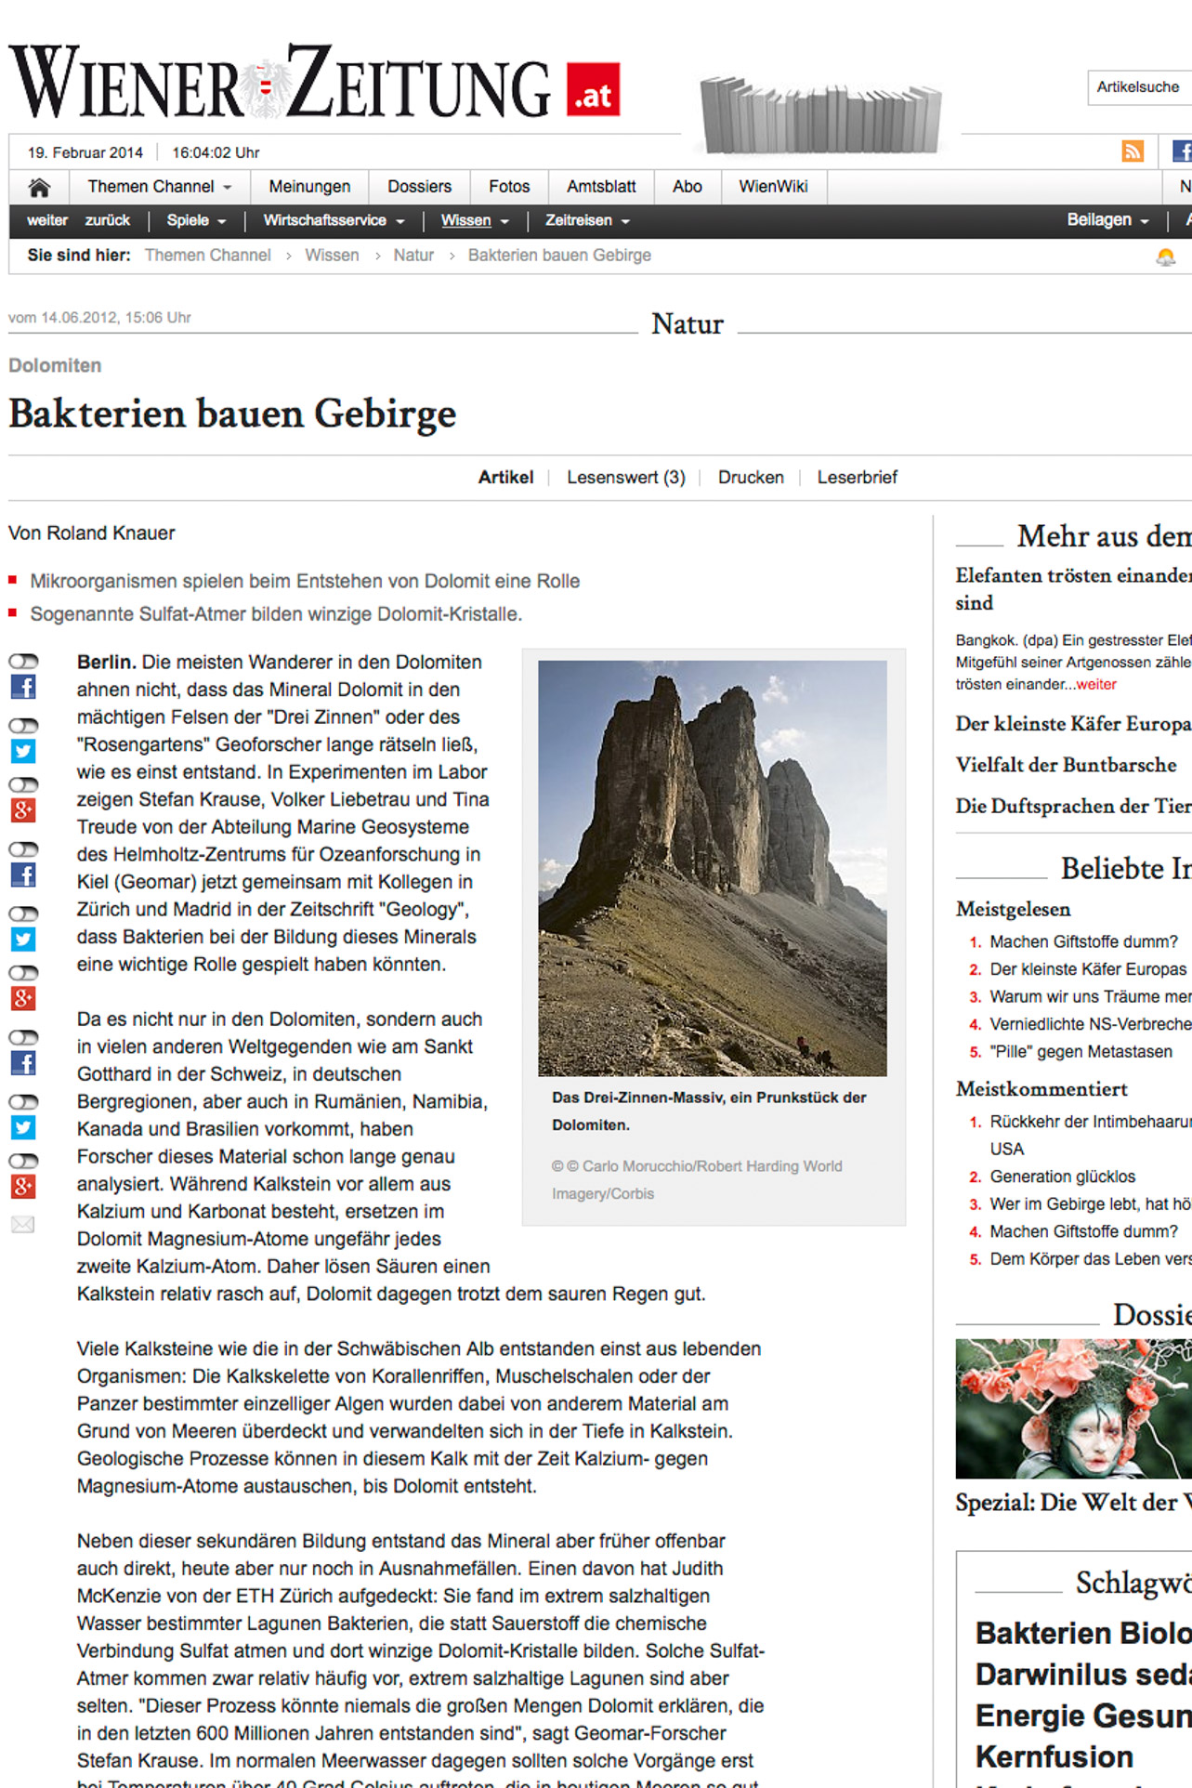Click the middle Google+ share icon beside the article
The width and height of the screenshot is (1192, 1788).
[x=23, y=999]
